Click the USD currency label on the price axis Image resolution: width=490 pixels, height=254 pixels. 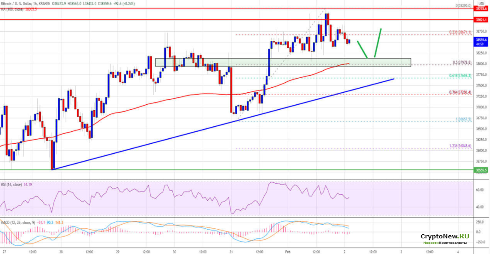pyautogui.click(x=481, y=4)
